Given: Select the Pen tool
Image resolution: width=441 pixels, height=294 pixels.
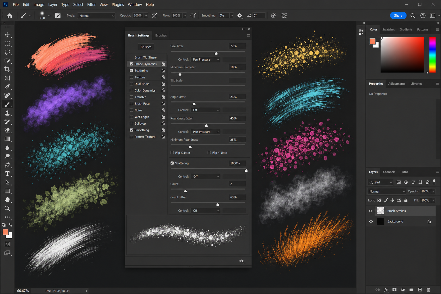Looking at the screenshot, I should coord(7,165).
